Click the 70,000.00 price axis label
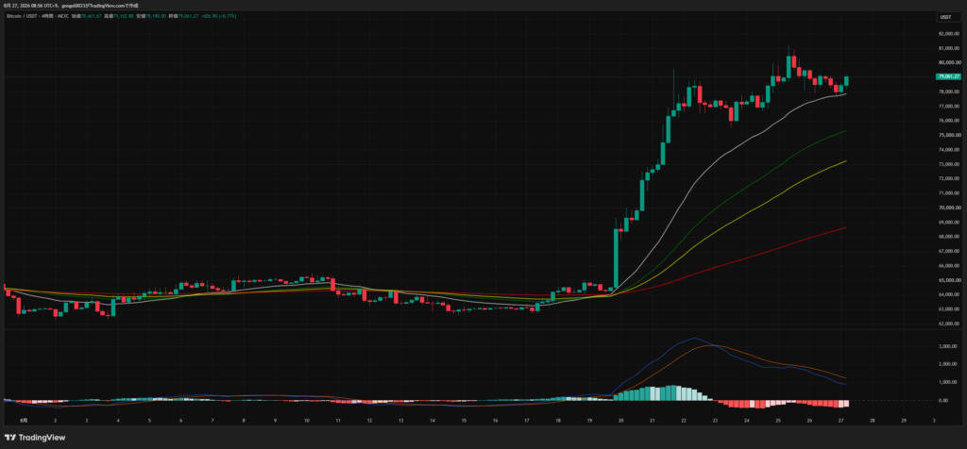This screenshot has width=967, height=449. (x=948, y=208)
